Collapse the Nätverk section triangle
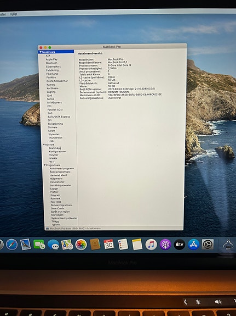236x316 pixels. point(44,145)
